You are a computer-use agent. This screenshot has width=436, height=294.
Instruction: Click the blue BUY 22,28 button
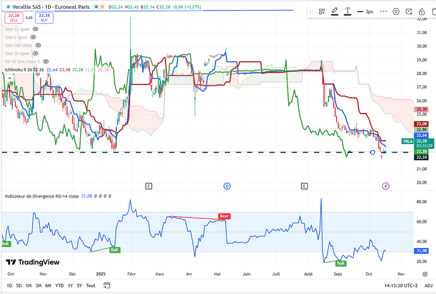pyautogui.click(x=44, y=17)
